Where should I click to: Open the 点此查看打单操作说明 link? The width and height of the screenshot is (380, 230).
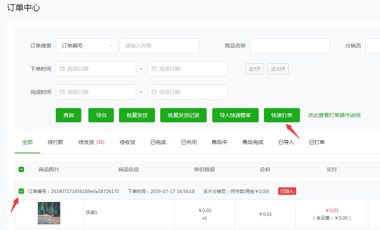[334, 115]
